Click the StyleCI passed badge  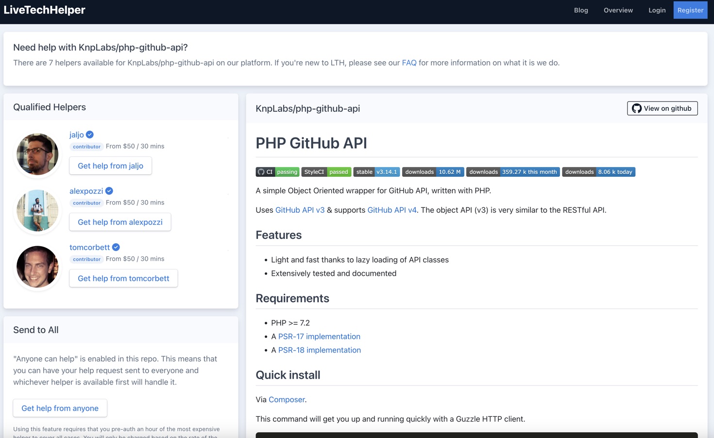tap(326, 172)
